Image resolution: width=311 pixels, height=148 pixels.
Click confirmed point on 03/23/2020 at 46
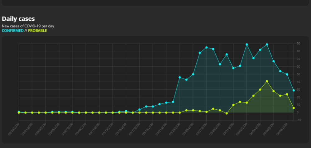click(179, 77)
